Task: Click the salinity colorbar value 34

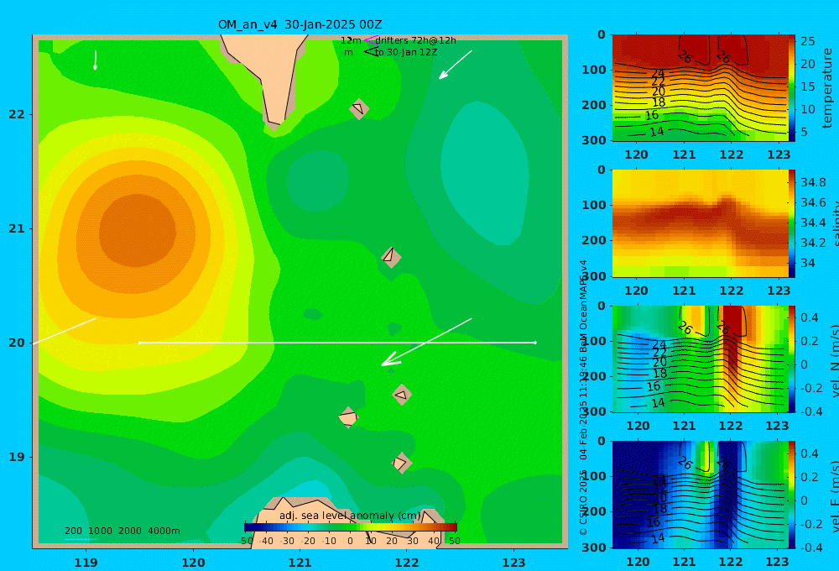Action: [807, 263]
